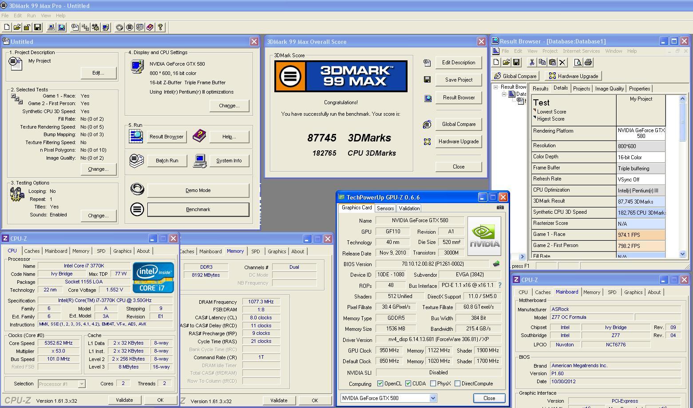The height and width of the screenshot is (408, 693).
Task: Click GPU-Z BIOS save chip icon
Action: pos(496,264)
